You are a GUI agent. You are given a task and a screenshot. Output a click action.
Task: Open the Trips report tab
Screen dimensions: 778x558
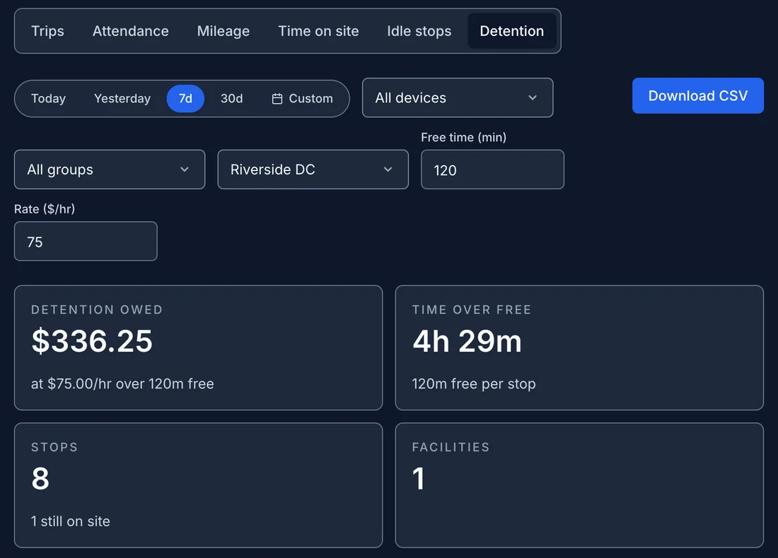tap(47, 30)
